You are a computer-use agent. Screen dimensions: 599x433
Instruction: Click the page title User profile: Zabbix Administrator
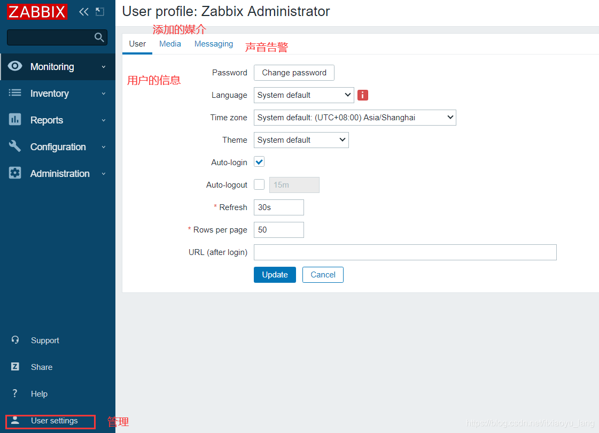coord(226,11)
